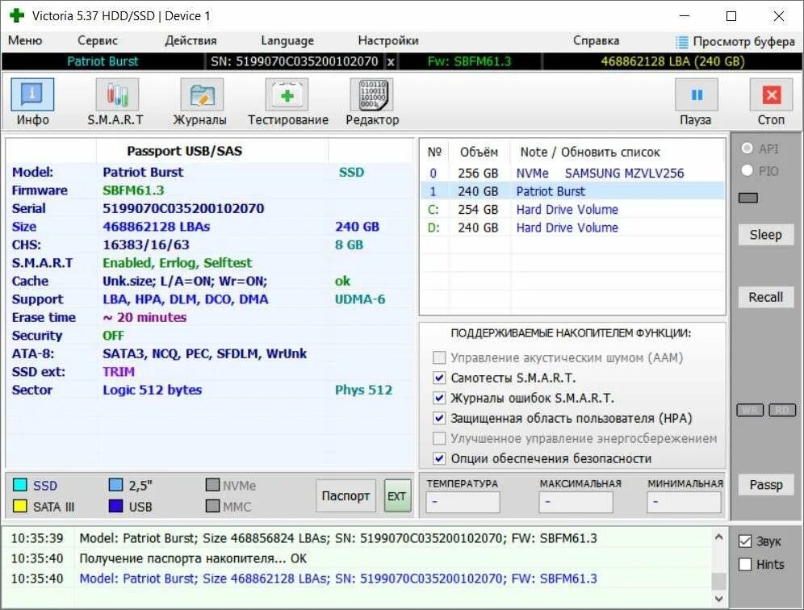Image resolution: width=804 pixels, height=610 pixels.
Task: Click the ~ 20 minutes erase time value
Action: click(x=144, y=317)
